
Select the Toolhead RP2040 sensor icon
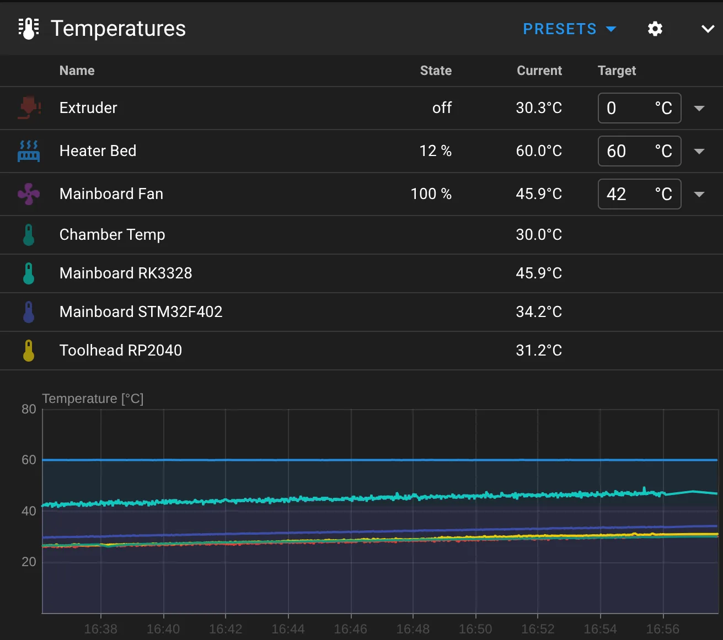click(x=29, y=350)
